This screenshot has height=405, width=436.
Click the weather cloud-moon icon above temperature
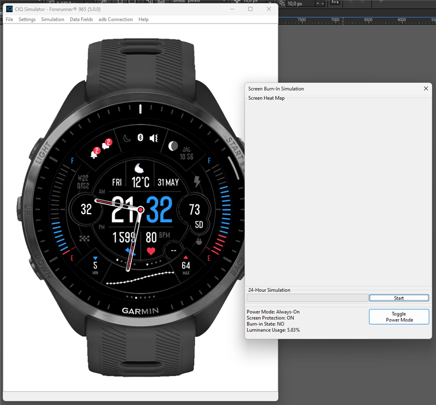click(139, 168)
